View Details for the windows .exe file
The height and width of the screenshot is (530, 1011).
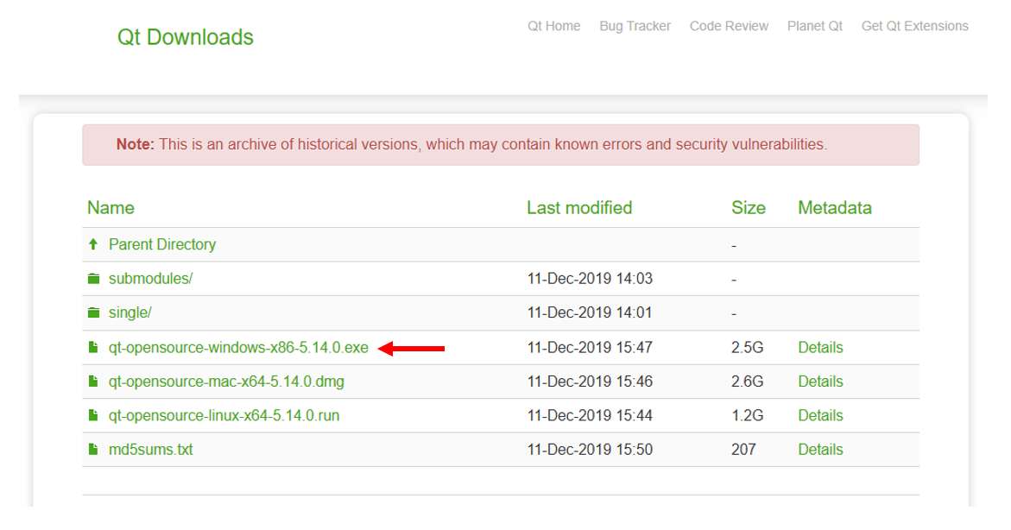[x=820, y=348]
